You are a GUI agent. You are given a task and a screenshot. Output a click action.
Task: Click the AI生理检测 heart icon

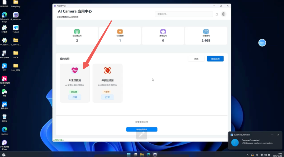pos(75,70)
